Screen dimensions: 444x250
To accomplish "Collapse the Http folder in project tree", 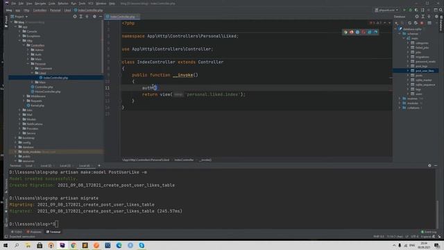I will point(19,40).
